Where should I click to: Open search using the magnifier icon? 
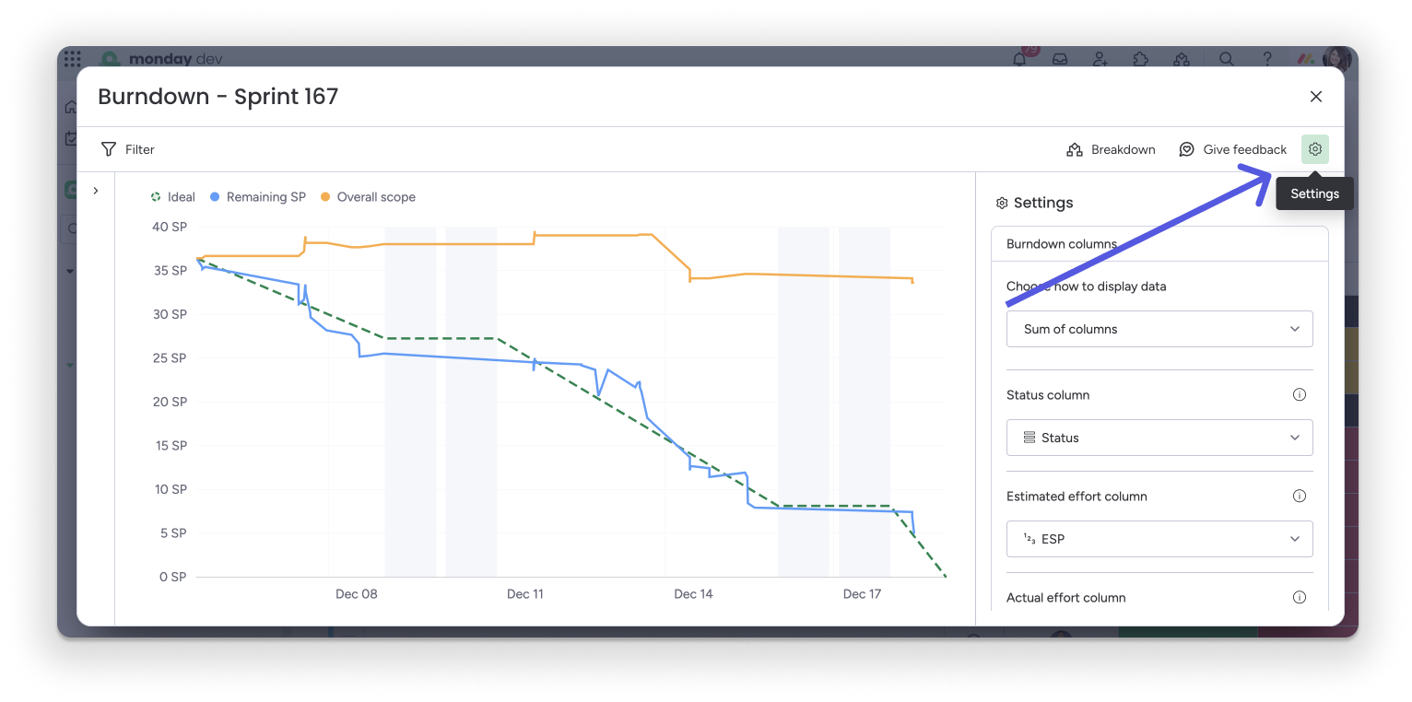point(1227,58)
